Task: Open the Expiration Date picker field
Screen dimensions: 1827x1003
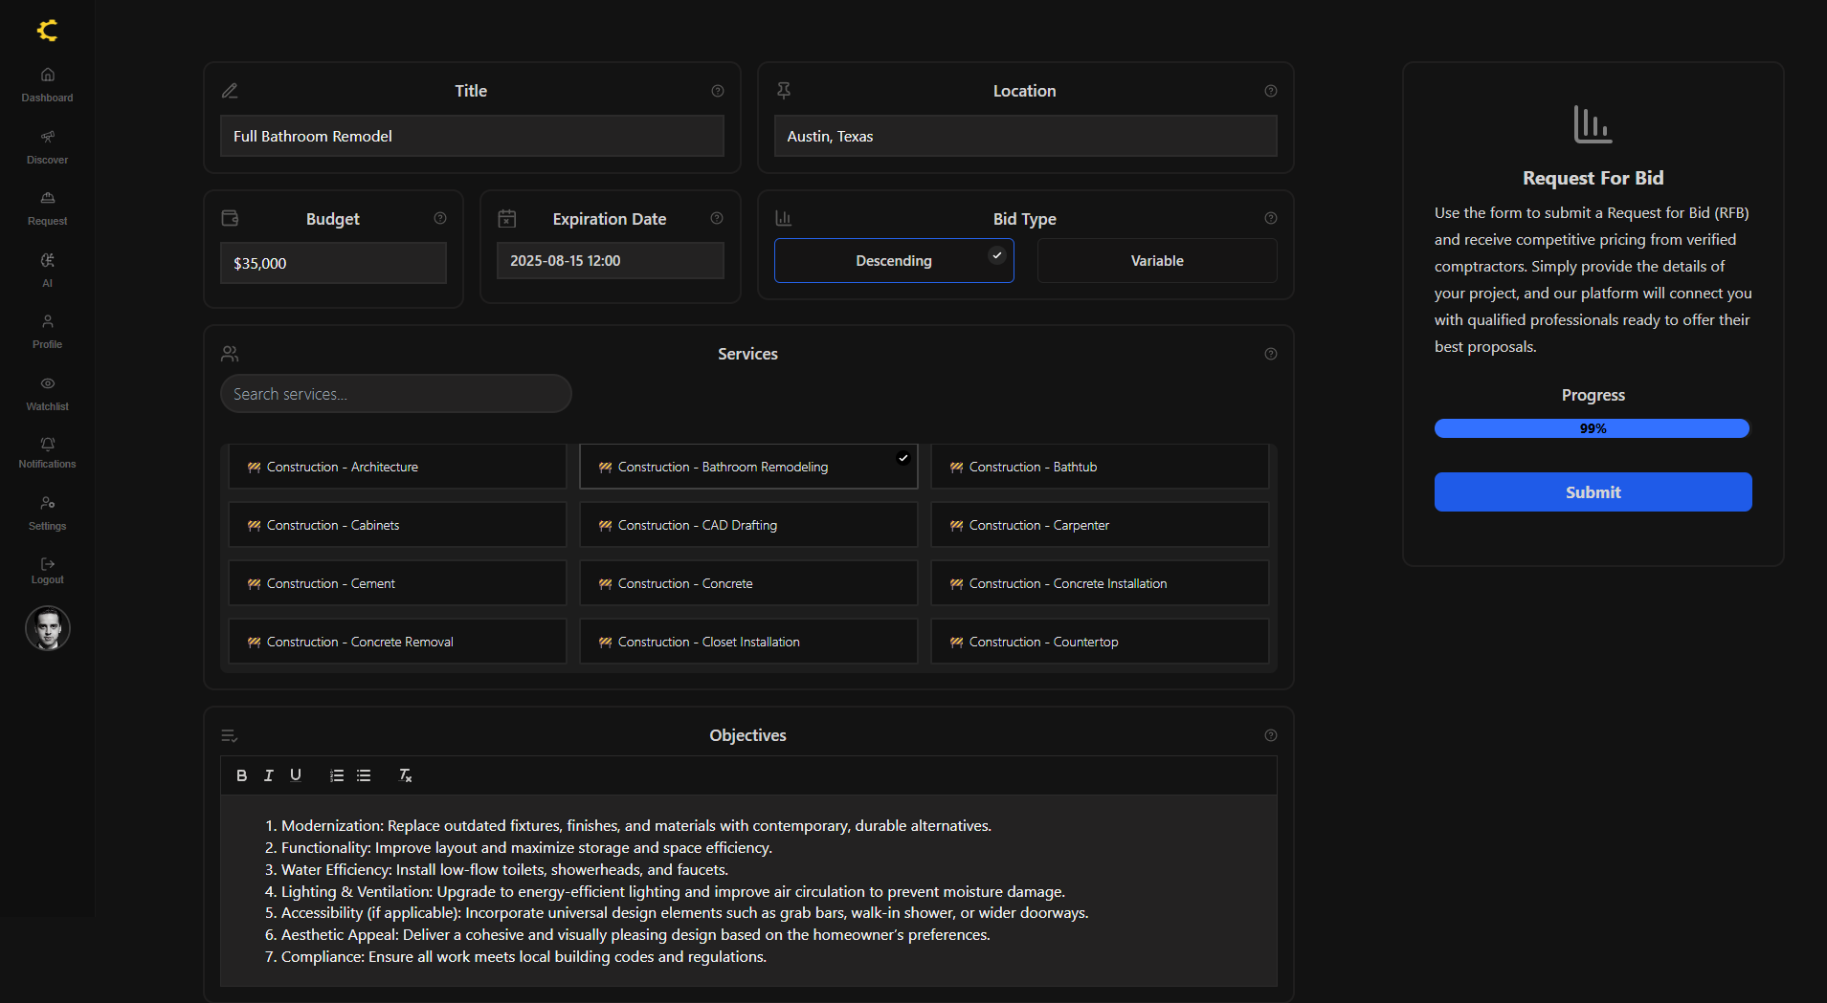Action: pos(610,260)
